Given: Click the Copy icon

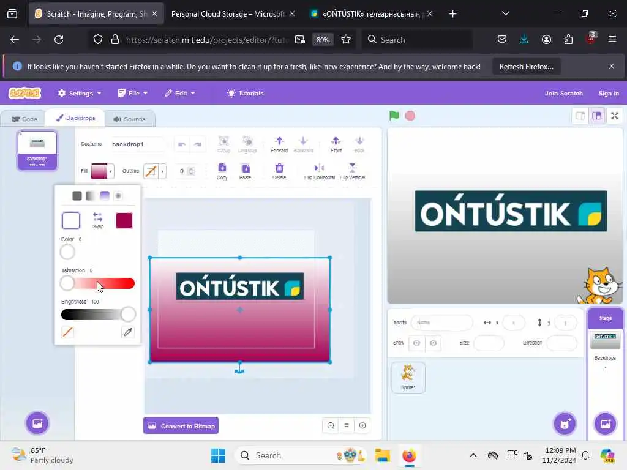Looking at the screenshot, I should (222, 171).
